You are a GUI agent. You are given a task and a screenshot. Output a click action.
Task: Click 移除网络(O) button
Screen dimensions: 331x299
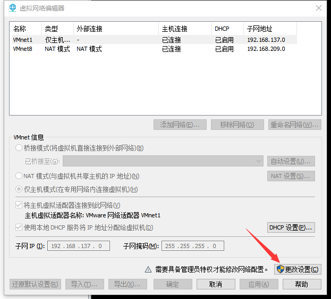(x=237, y=125)
